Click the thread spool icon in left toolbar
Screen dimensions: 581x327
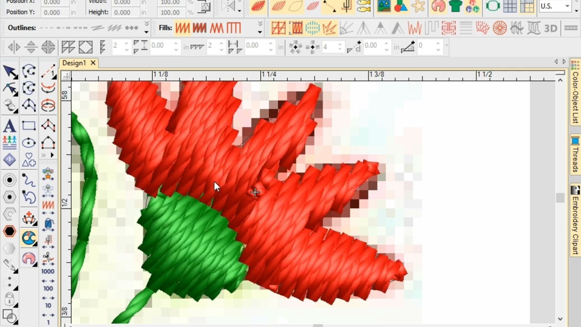click(48, 223)
